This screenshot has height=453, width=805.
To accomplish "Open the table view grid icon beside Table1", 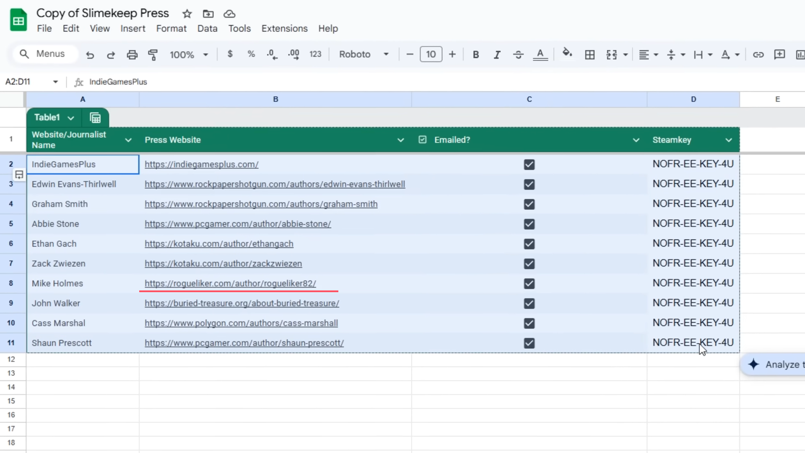I will coord(95,118).
